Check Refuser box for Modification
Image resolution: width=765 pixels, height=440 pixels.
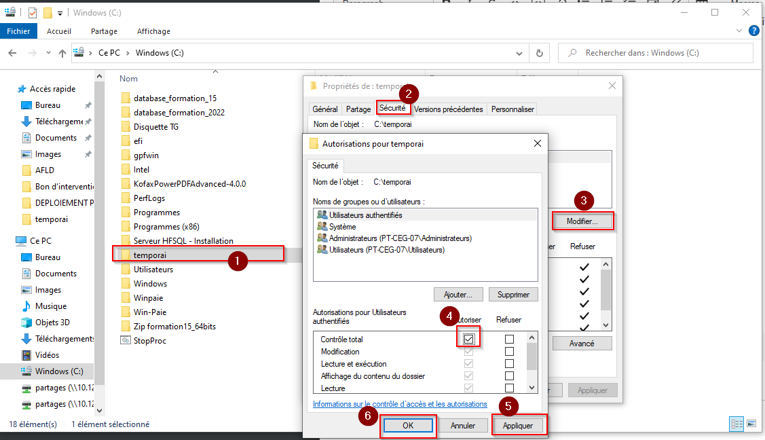(509, 352)
